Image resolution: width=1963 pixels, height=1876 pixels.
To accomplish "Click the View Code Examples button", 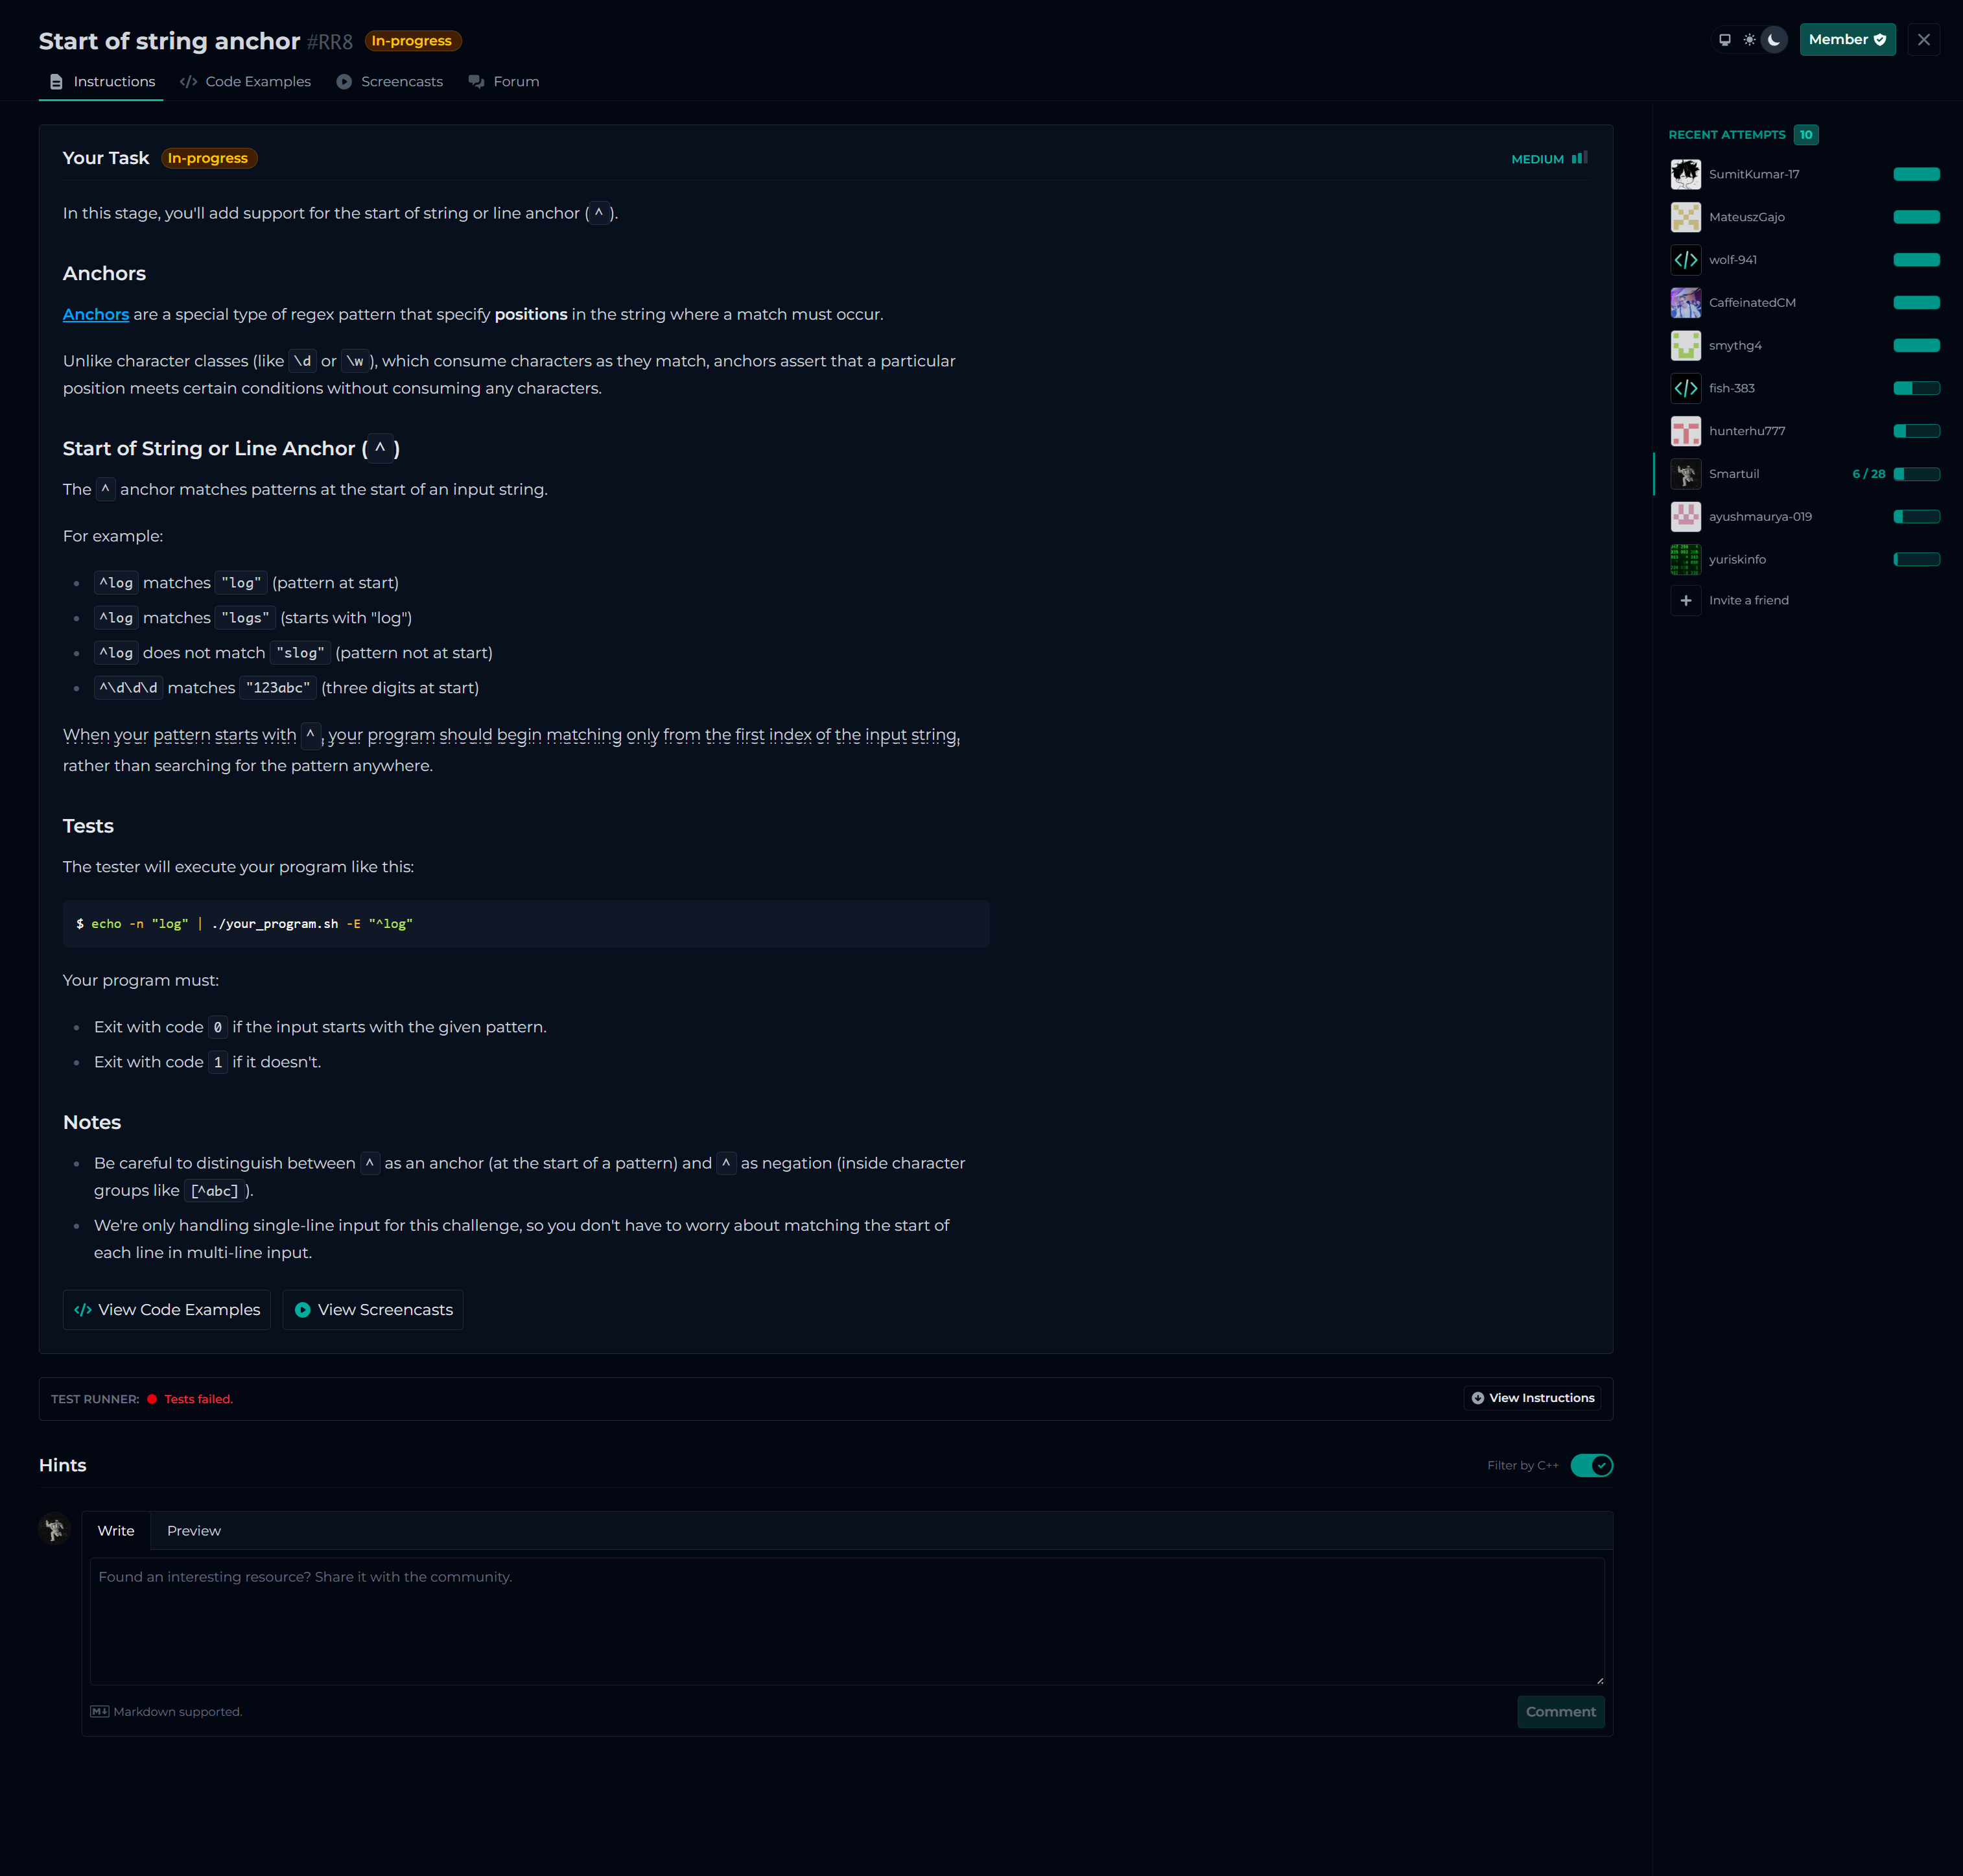I will 167,1310.
